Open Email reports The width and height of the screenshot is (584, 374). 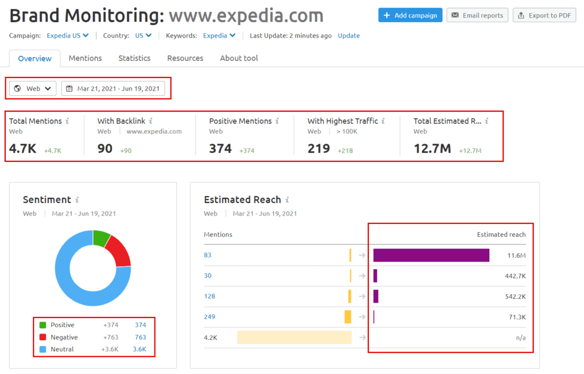477,15
